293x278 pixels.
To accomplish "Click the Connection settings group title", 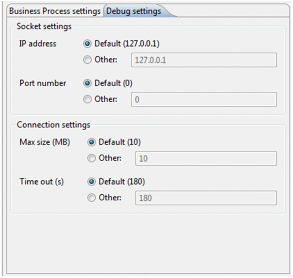I will (x=53, y=125).
